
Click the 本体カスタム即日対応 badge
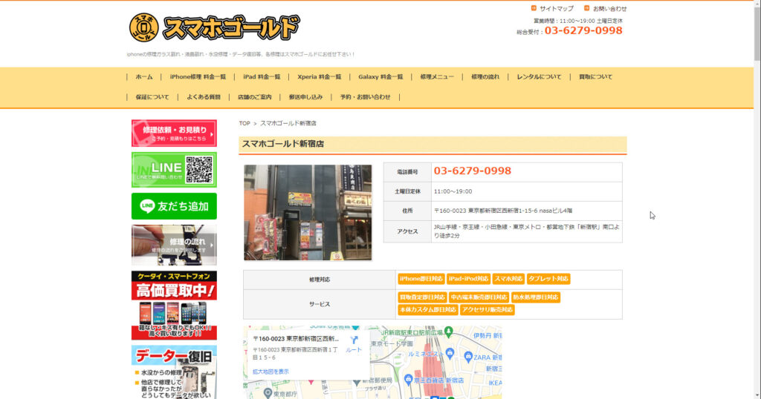[x=427, y=309]
